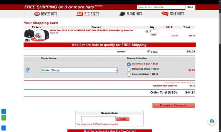This screenshot has height=132, width=221.
Task: Click the update quantity link
Action: (x=153, y=35)
